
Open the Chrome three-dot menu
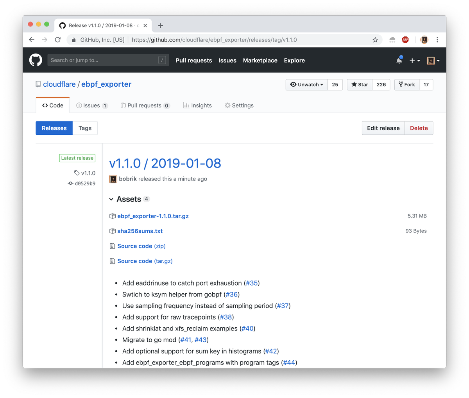tap(437, 39)
